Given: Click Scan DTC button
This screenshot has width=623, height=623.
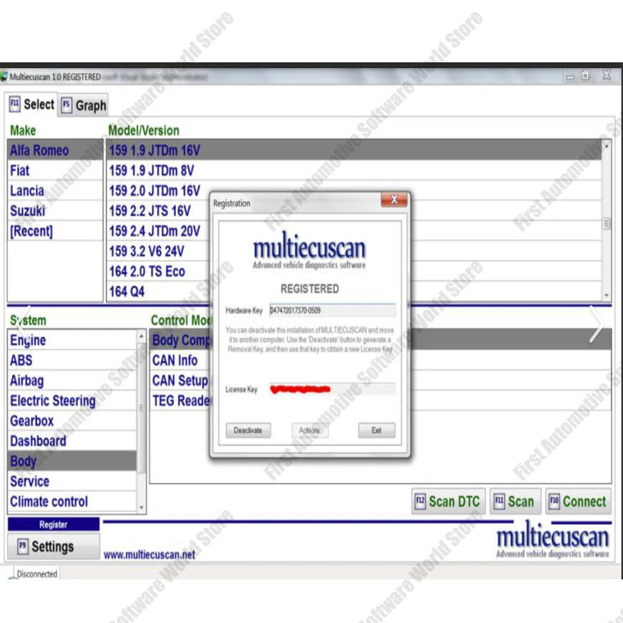Looking at the screenshot, I should point(448,502).
